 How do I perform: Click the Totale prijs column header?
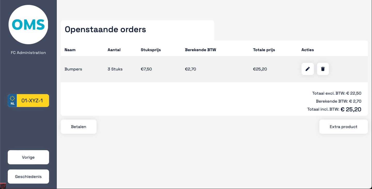click(x=264, y=50)
